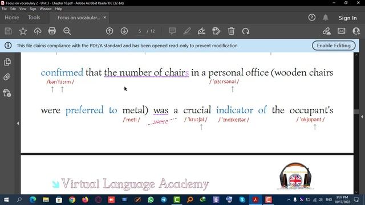Bookmark document with star icon
Screen dimensions: 365x205
(x=23, y=31)
